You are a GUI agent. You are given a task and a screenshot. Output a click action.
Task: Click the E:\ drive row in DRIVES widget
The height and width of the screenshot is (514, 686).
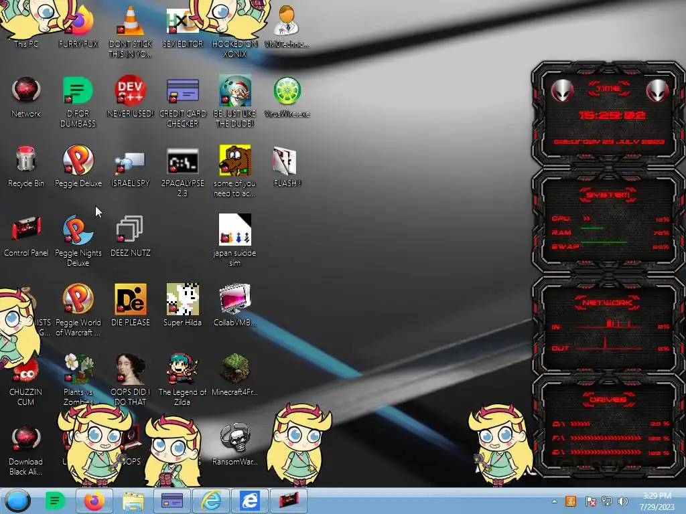611,452
